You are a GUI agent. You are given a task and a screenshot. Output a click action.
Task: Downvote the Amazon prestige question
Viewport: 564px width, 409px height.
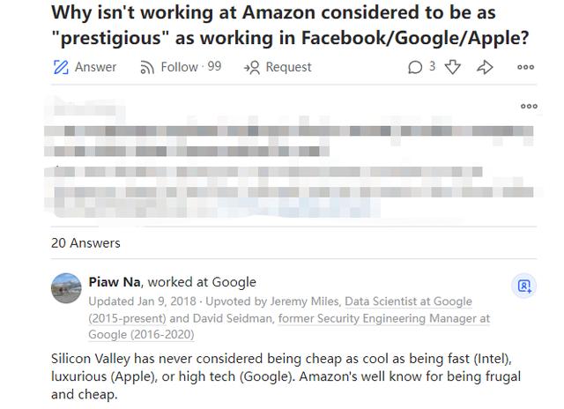tap(453, 67)
